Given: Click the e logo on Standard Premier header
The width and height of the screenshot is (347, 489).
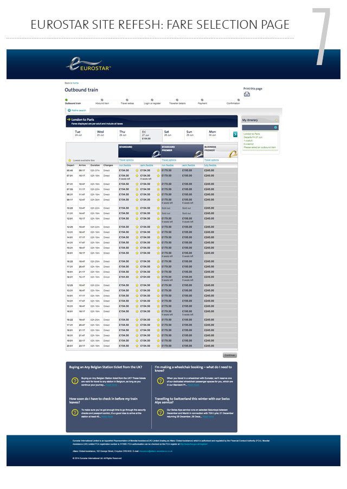Looking at the screenshot, I should click(x=198, y=153).
